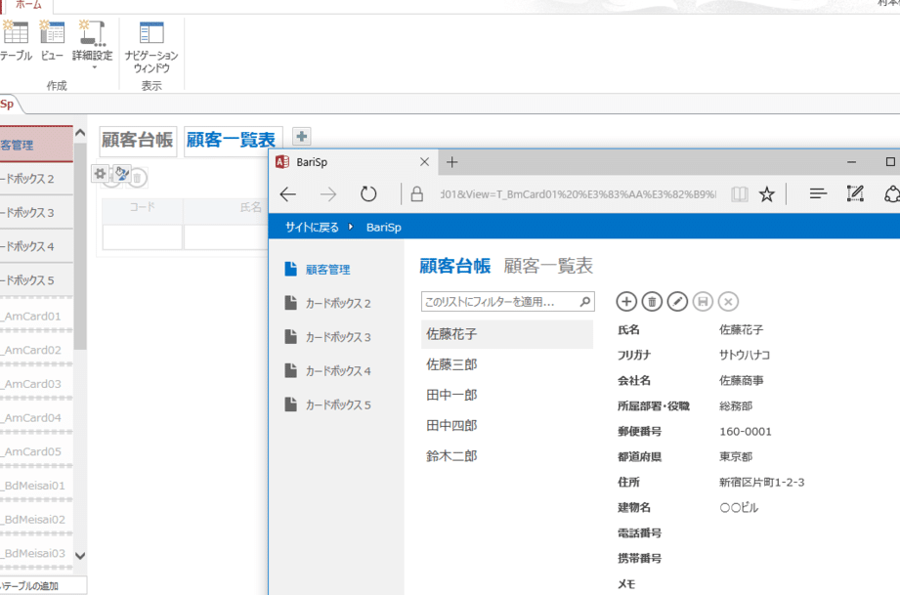Switch to 顧客一覧表 tab in browser
The image size is (900, 595).
[x=548, y=266]
